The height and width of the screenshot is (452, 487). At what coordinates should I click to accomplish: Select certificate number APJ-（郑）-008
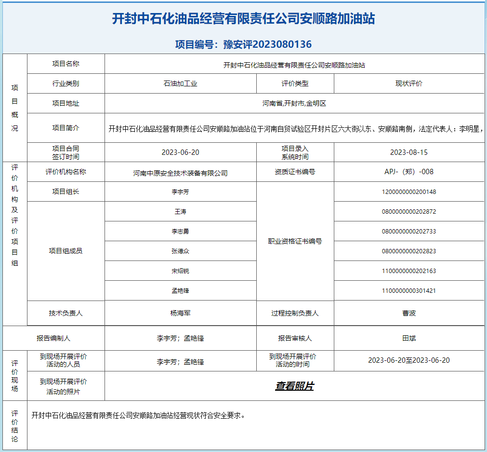tap(409, 172)
